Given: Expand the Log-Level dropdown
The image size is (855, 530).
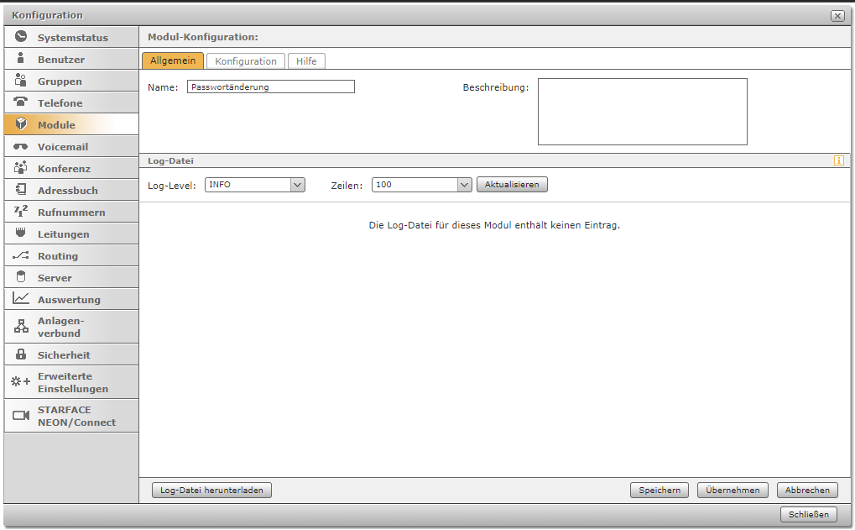Looking at the screenshot, I should coord(297,185).
